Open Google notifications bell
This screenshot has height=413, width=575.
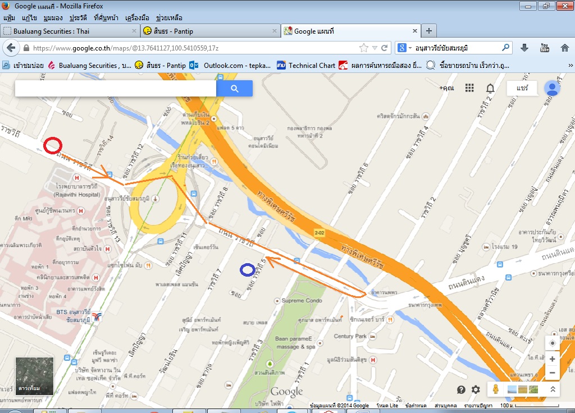[x=490, y=88]
